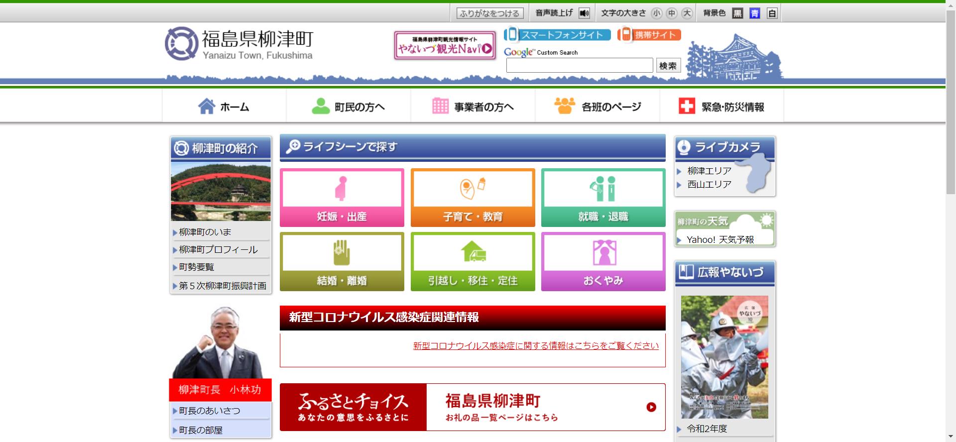The width and height of the screenshot is (956, 442).
Task: Select the 妊娠・出産 life scene tile
Action: click(x=342, y=198)
